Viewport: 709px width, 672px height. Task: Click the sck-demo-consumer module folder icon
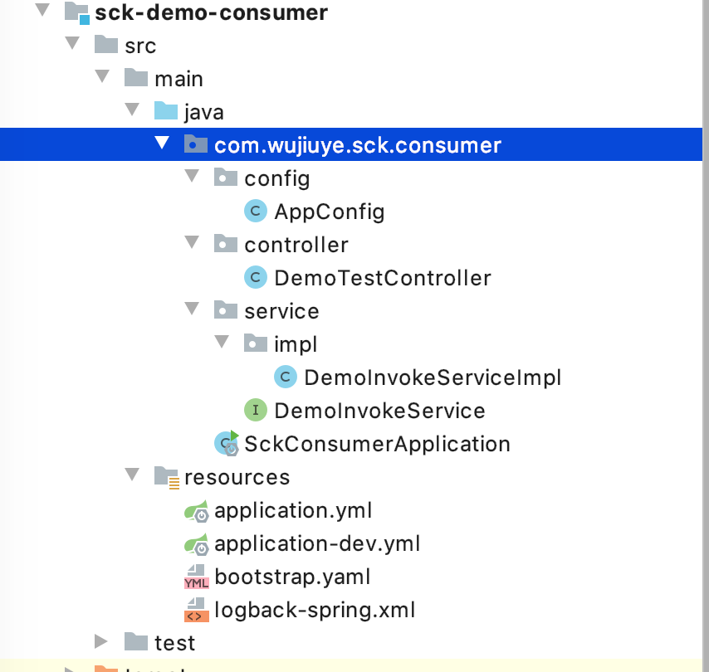pos(77,12)
